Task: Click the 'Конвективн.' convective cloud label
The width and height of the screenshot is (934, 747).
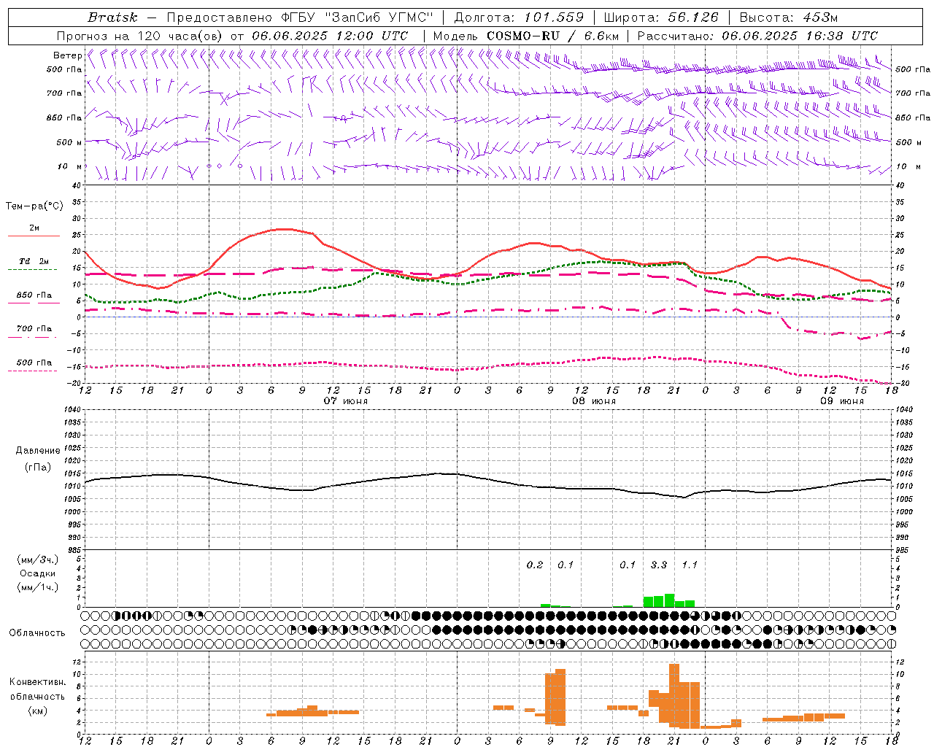Action: (38, 682)
